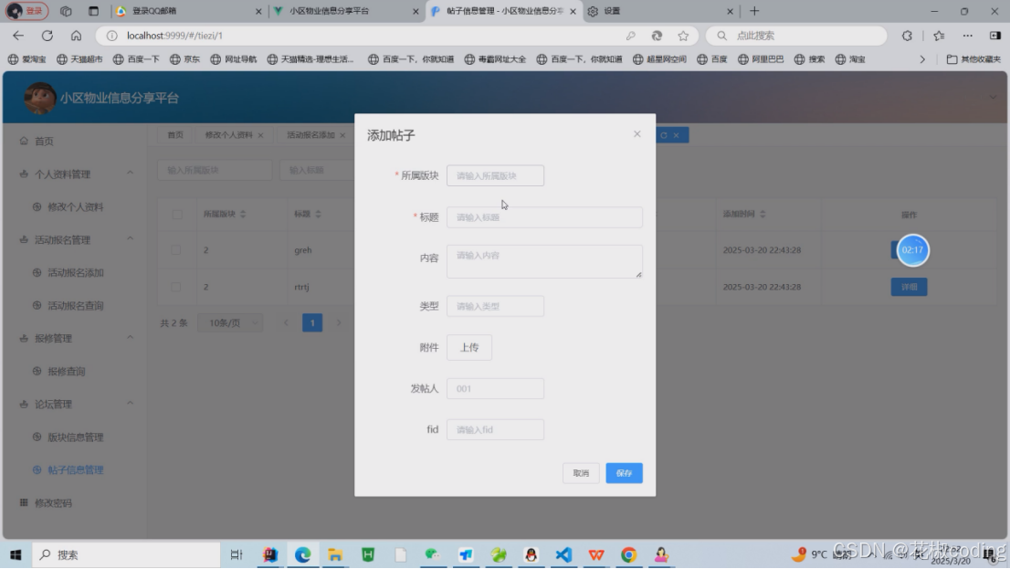1010x569 pixels.
Task: Open browser favorites list icon
Action: [x=939, y=36]
